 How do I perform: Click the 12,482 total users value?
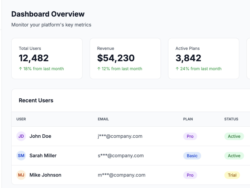[x=34, y=58]
